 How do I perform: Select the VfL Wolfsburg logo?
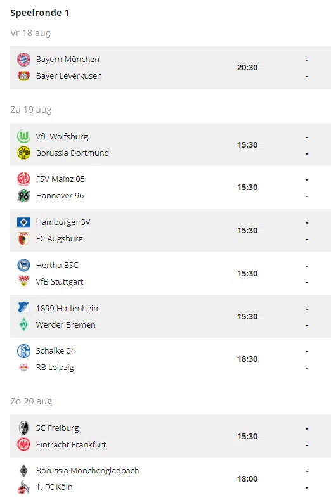[23, 136]
